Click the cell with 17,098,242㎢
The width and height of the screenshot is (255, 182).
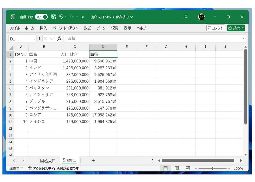[103, 115]
